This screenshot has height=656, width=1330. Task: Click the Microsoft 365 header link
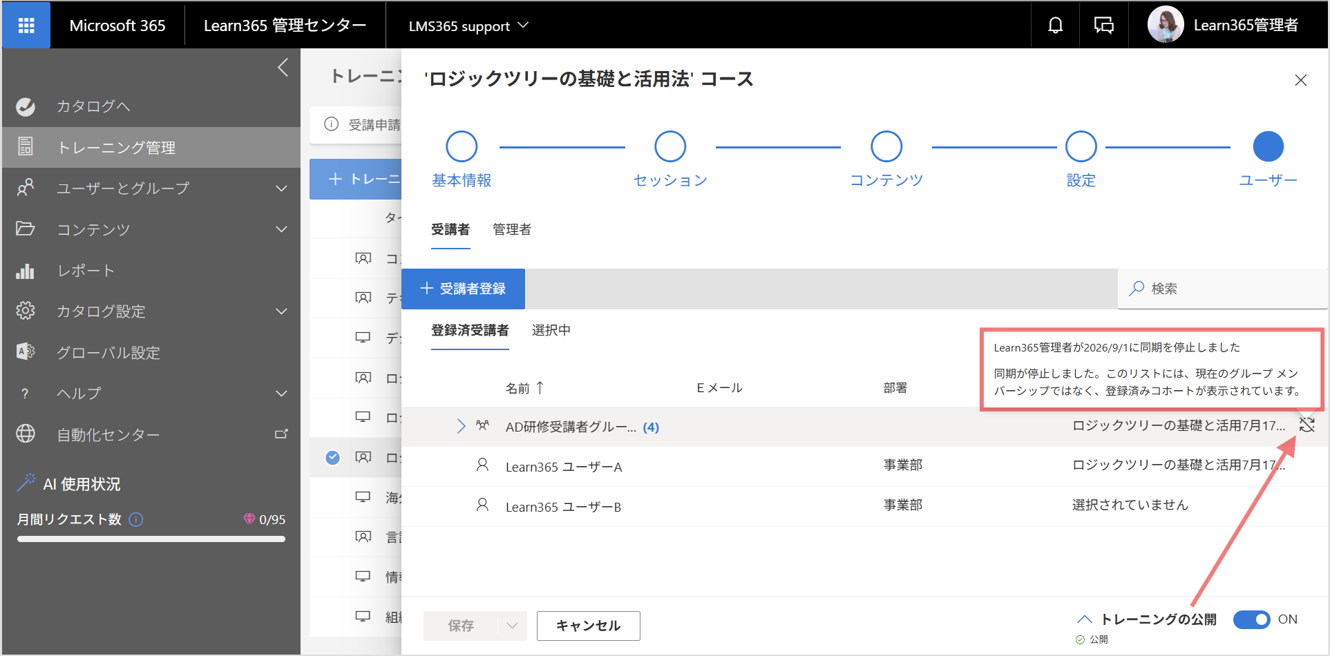[x=117, y=26]
